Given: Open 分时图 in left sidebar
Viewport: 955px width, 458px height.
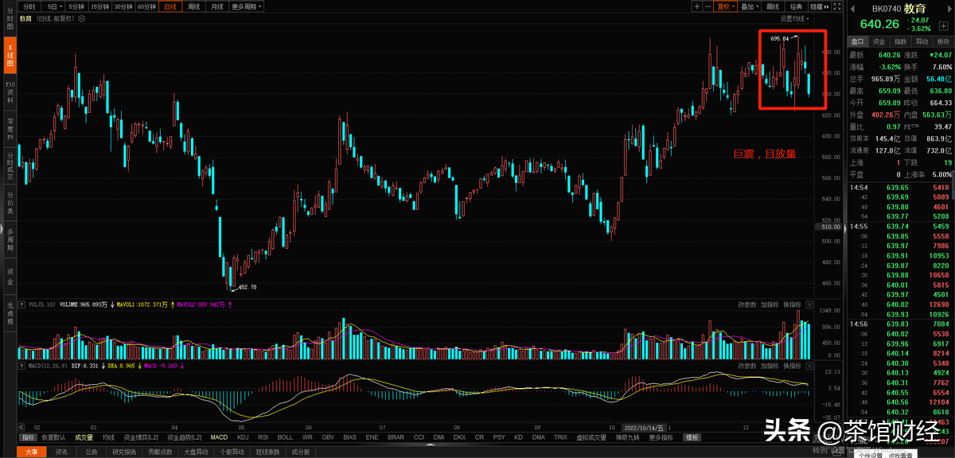Looking at the screenshot, I should pos(10,19).
